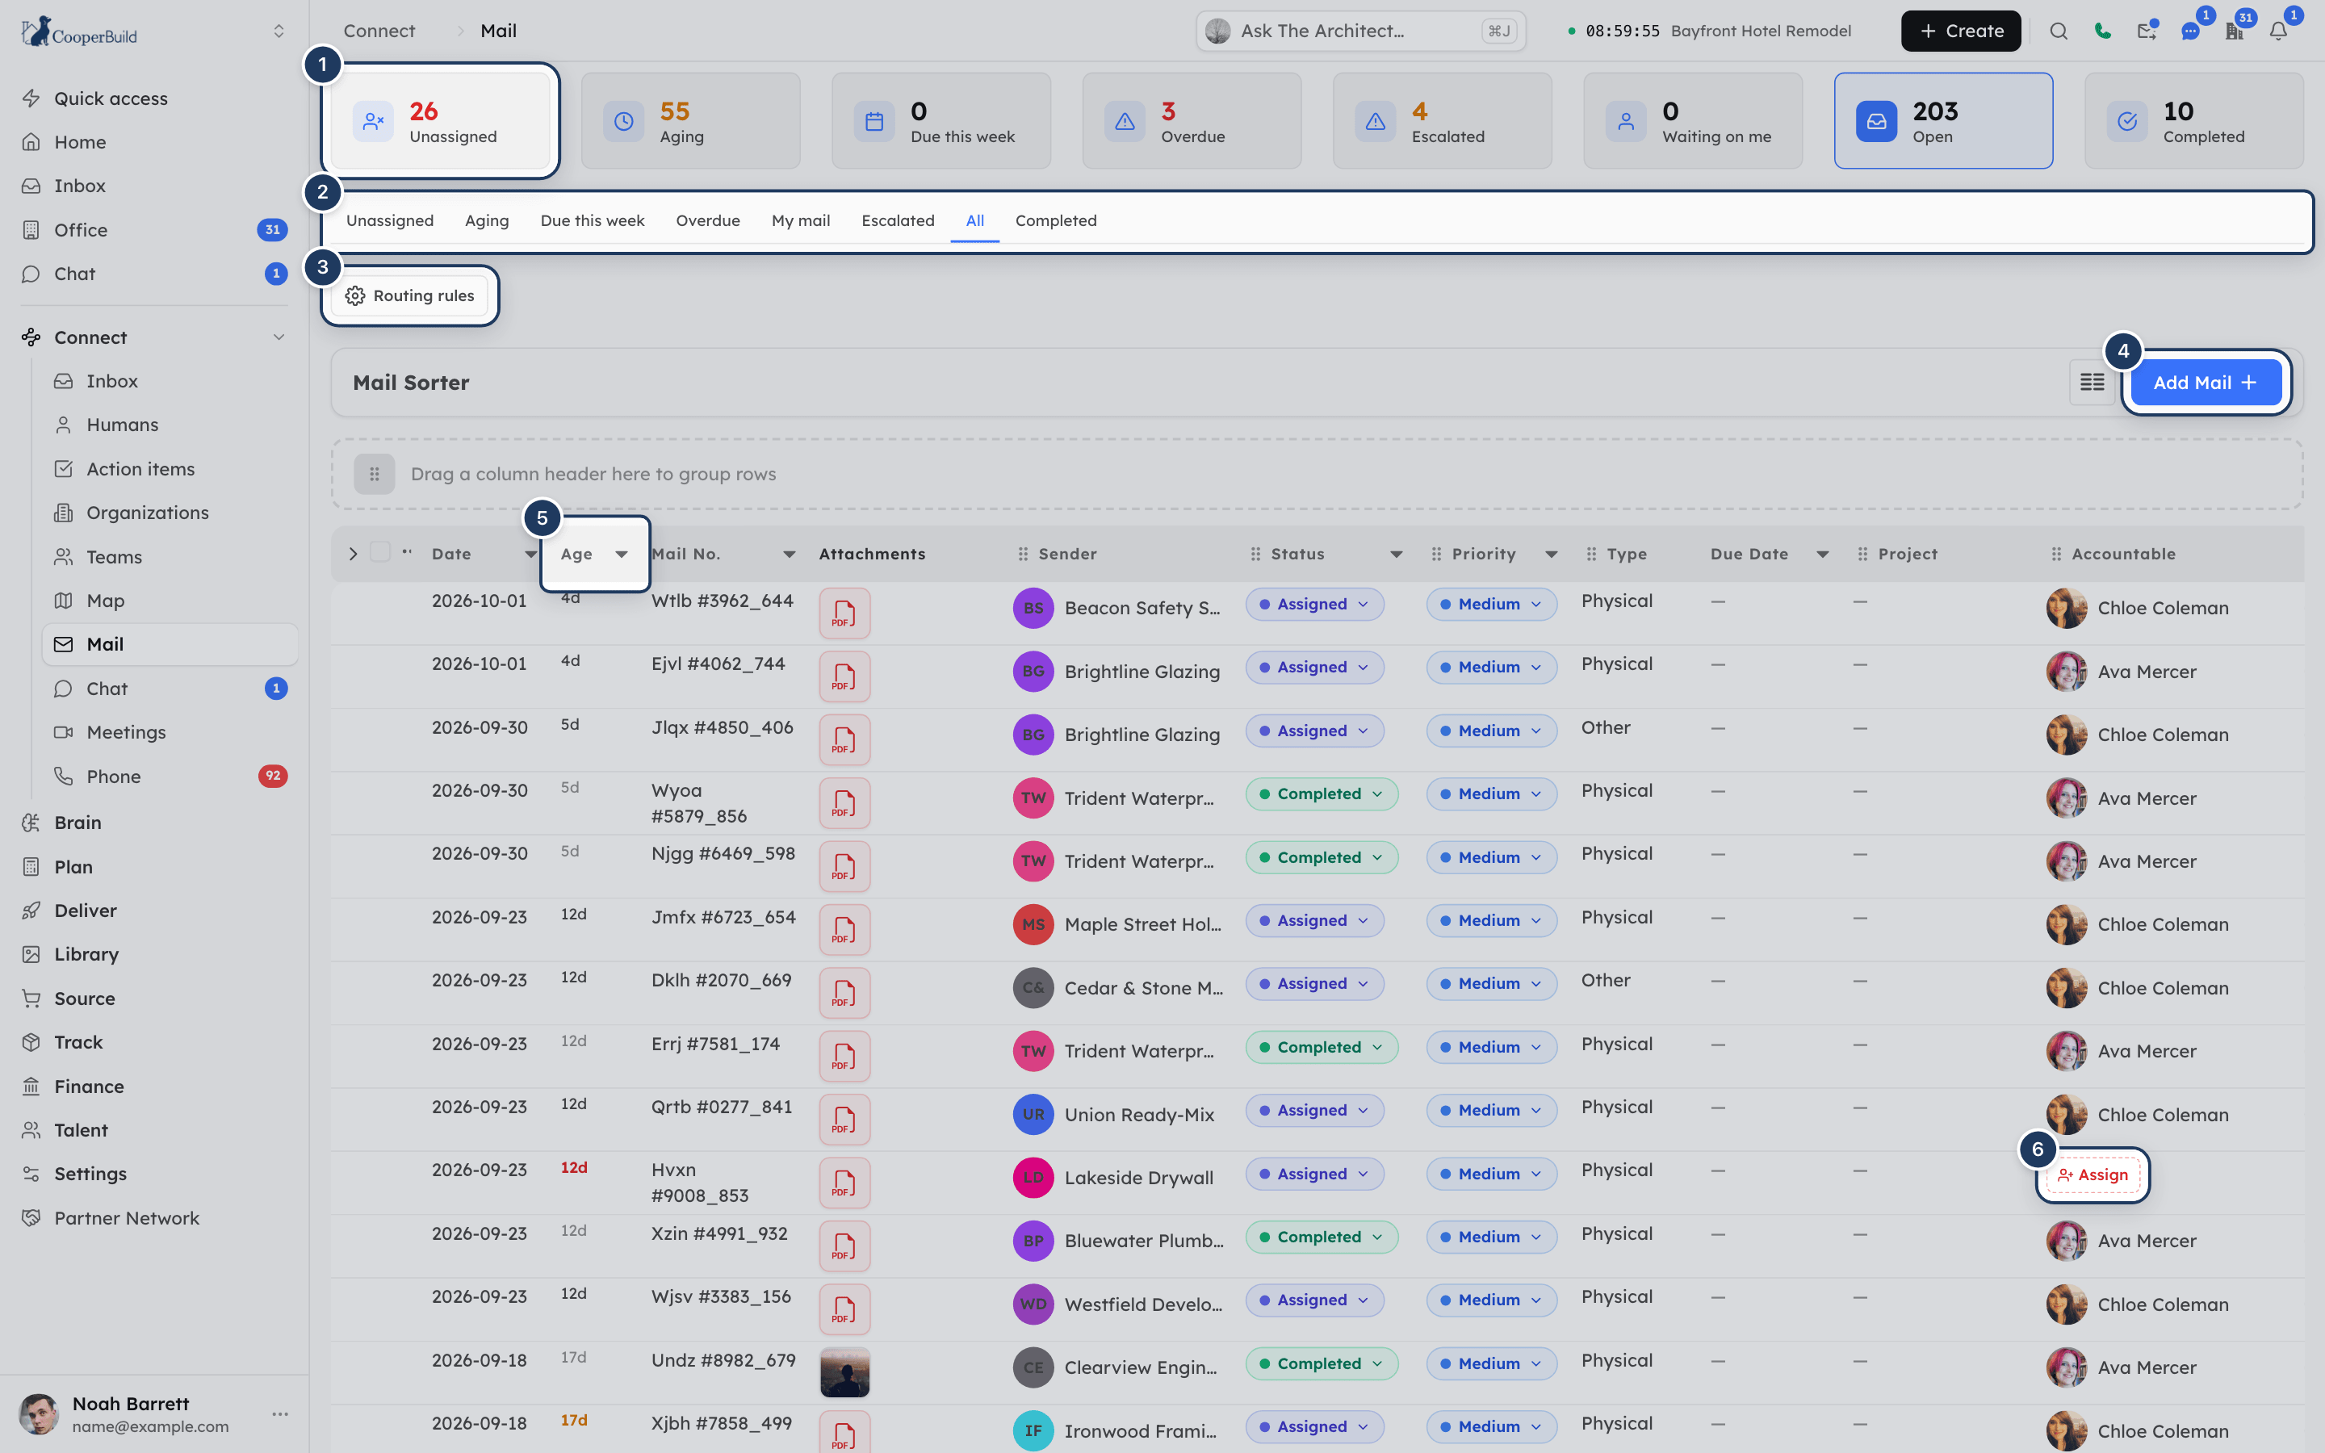Viewport: 2325px width, 1453px height.
Task: Open the buildings icon with 31 badge
Action: click(2234, 31)
